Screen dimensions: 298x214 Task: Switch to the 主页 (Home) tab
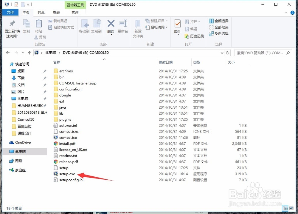point(26,13)
